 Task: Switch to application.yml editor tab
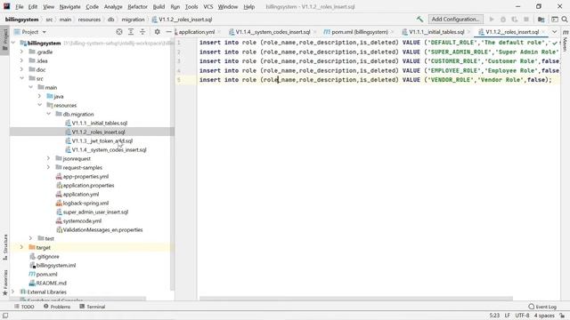(x=196, y=32)
